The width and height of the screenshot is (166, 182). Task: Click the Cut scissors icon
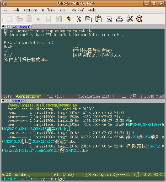(79, 19)
